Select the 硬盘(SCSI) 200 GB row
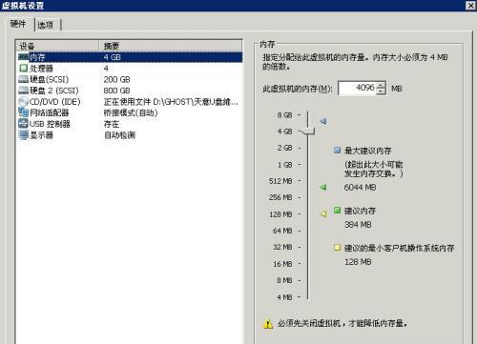The image size is (477, 344). click(129, 79)
